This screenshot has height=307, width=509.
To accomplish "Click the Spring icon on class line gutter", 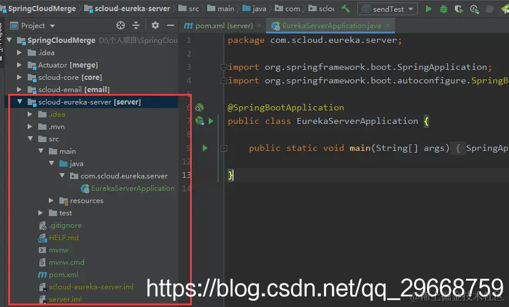I will 199,121.
